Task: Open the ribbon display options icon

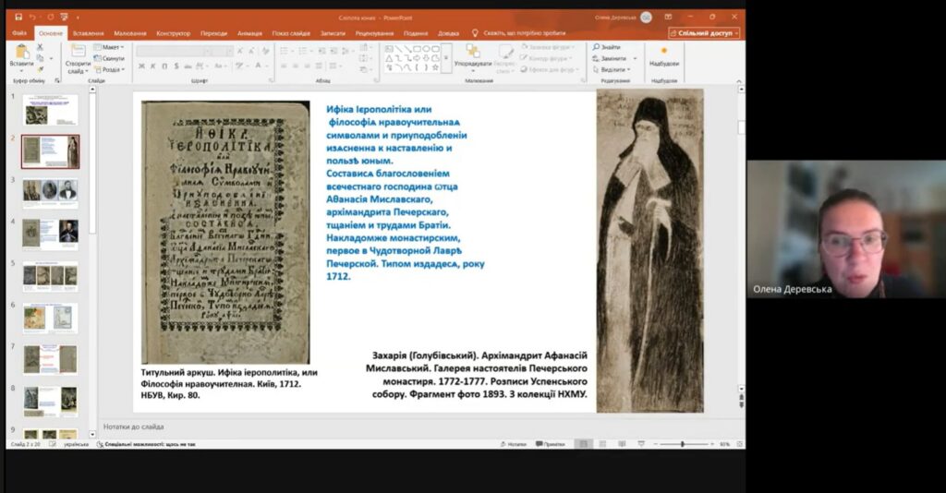Action: click(x=668, y=17)
